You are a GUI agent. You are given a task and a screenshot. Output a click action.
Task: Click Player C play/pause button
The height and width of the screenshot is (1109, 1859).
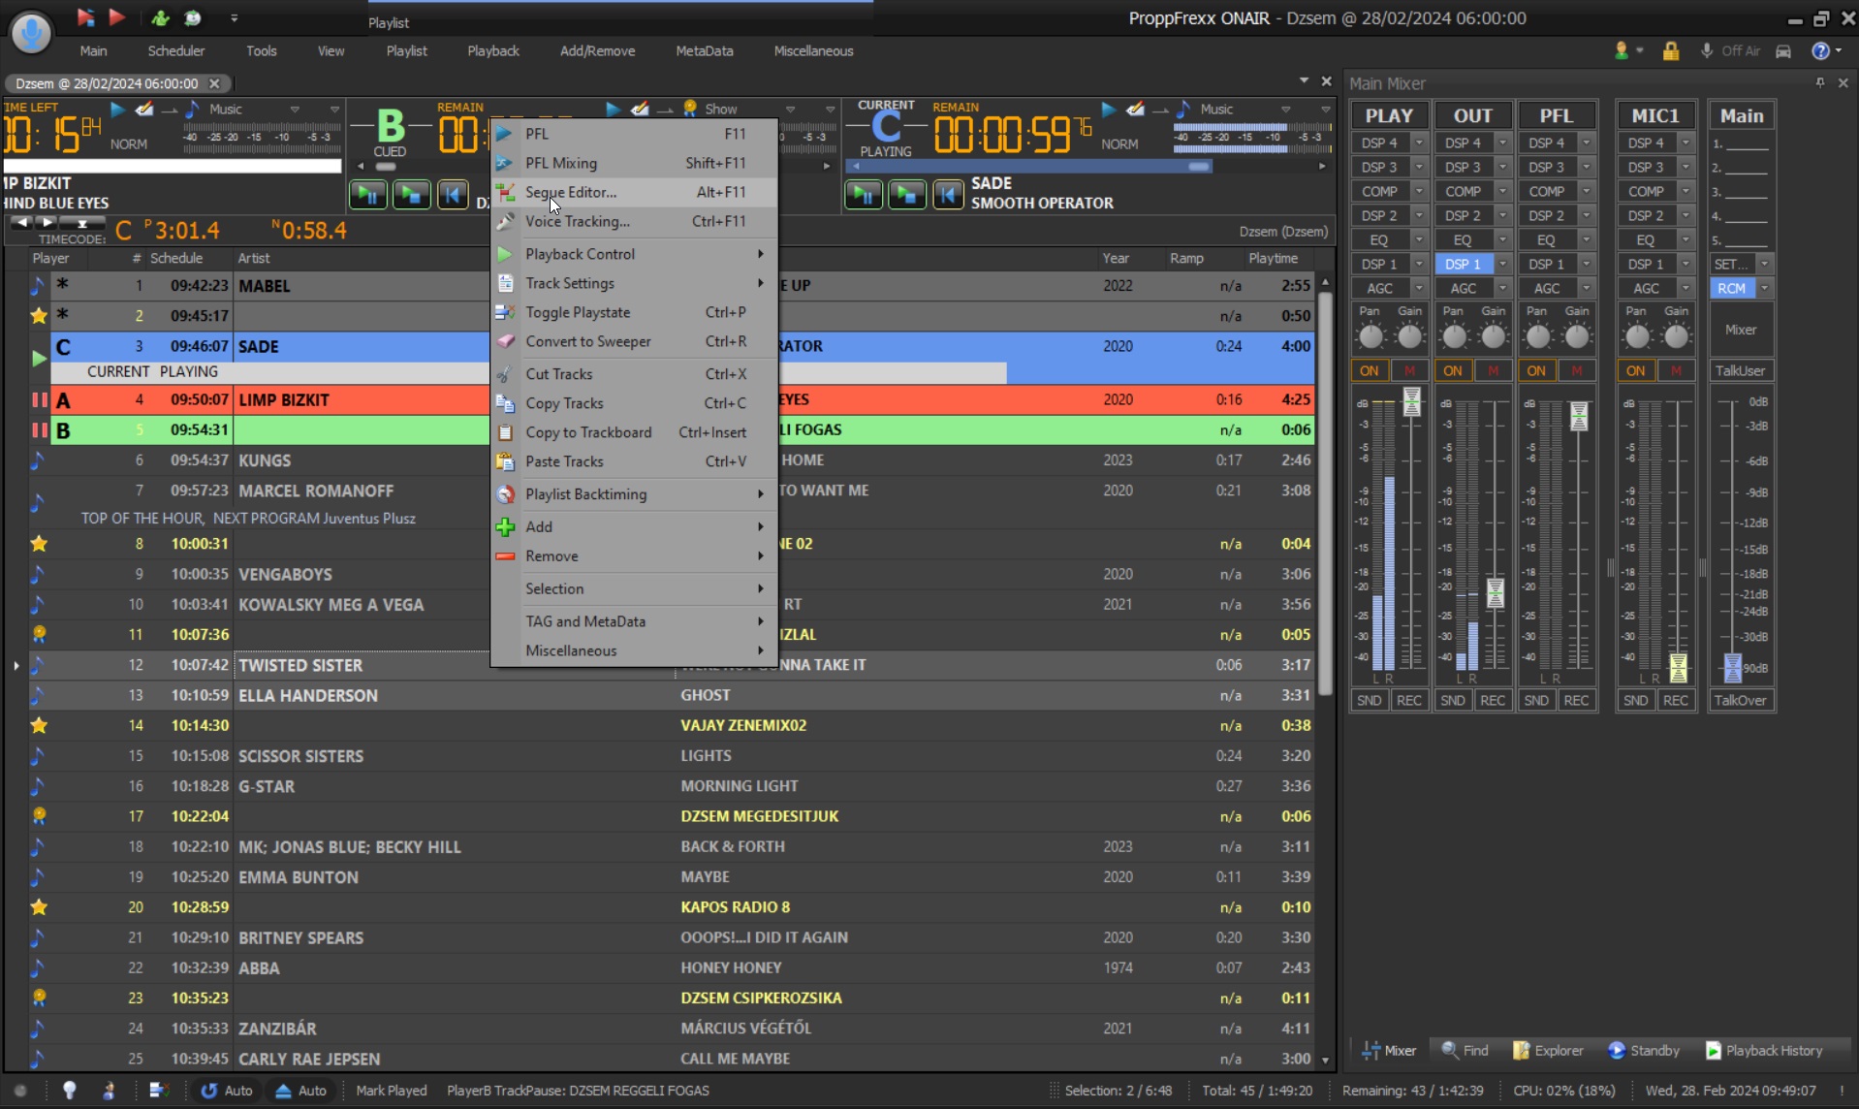click(863, 195)
